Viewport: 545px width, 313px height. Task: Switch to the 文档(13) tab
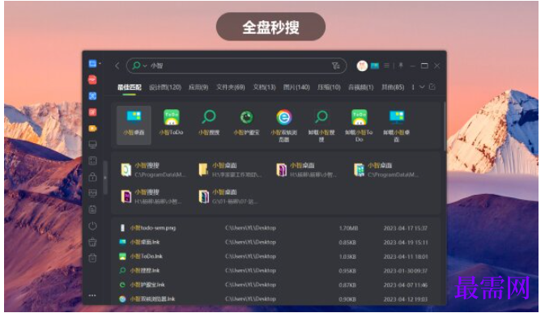coord(264,87)
